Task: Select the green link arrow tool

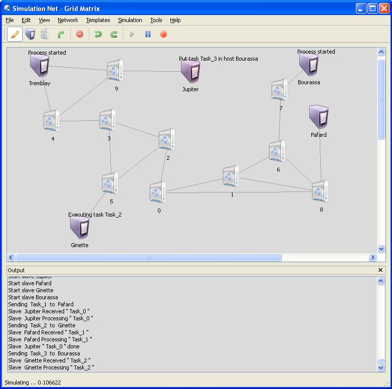Action: click(x=61, y=34)
